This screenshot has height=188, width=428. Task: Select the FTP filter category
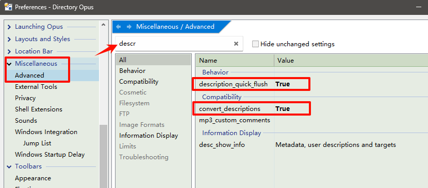[x=124, y=114]
